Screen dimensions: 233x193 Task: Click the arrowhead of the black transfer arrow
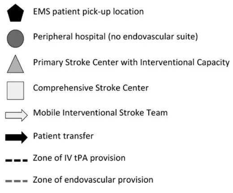tap(25, 137)
